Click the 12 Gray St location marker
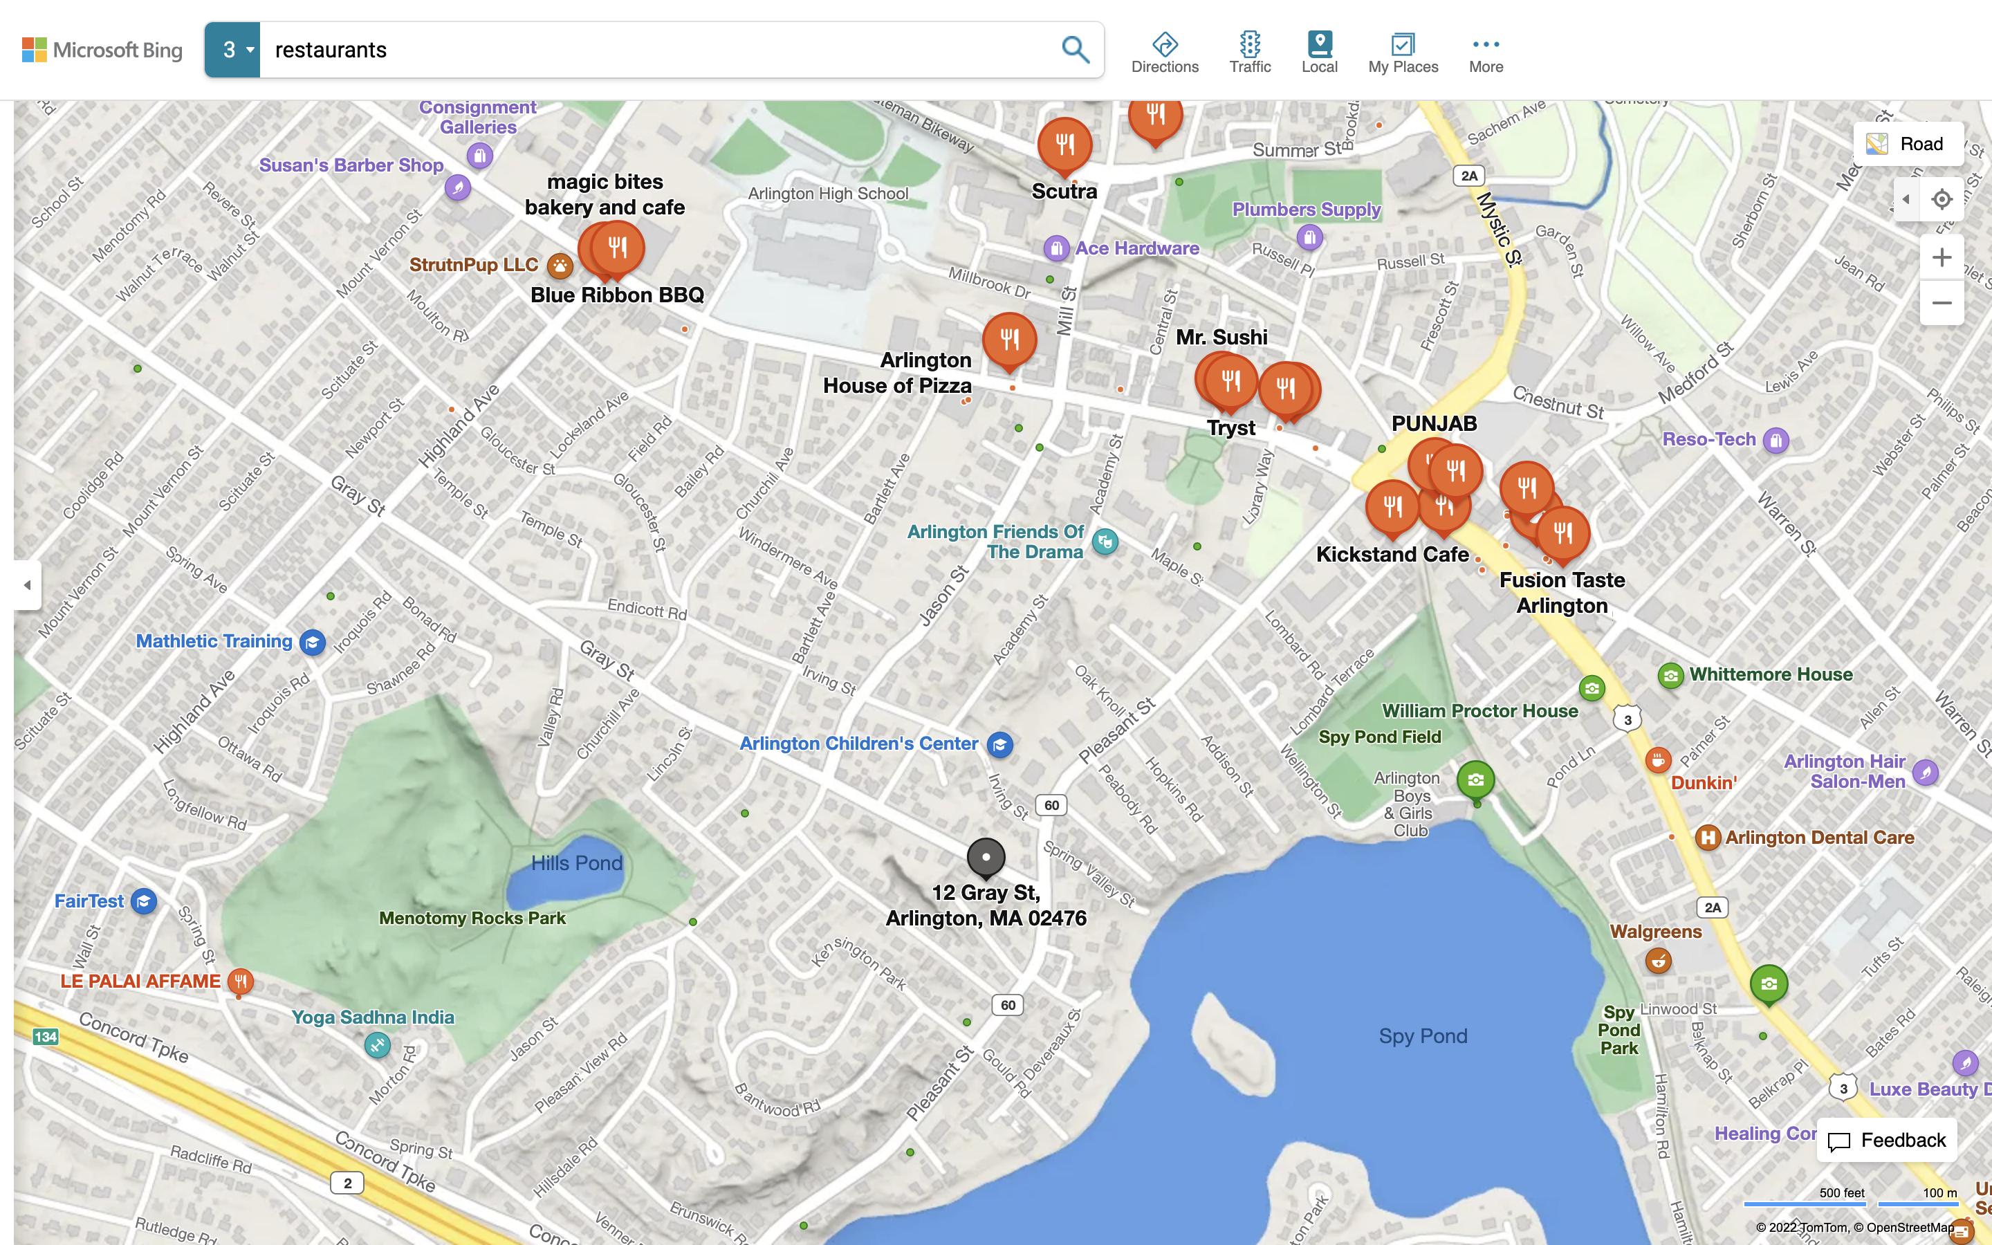The height and width of the screenshot is (1245, 1992). tap(986, 857)
